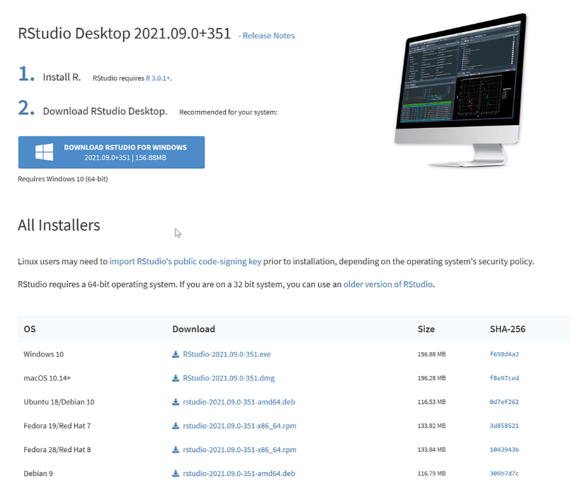
Task: Click the Size column header
Action: pyautogui.click(x=426, y=329)
